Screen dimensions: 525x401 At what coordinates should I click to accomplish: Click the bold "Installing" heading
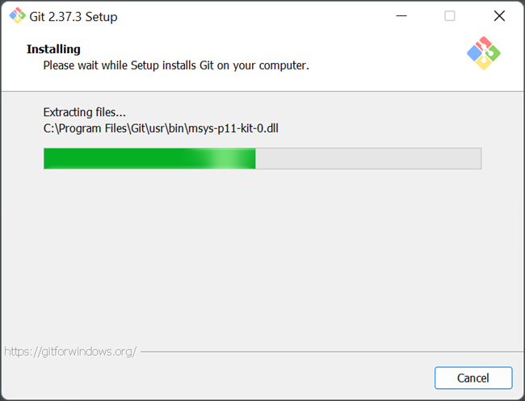coord(53,49)
